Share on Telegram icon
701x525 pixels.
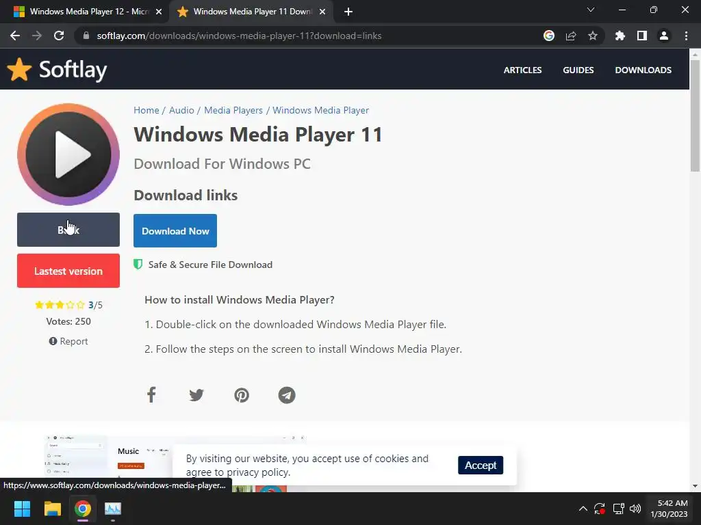click(x=287, y=395)
